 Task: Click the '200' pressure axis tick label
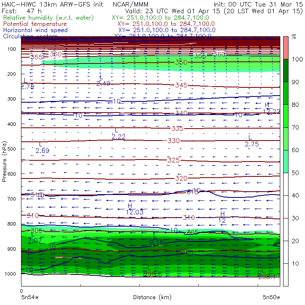(12, 74)
